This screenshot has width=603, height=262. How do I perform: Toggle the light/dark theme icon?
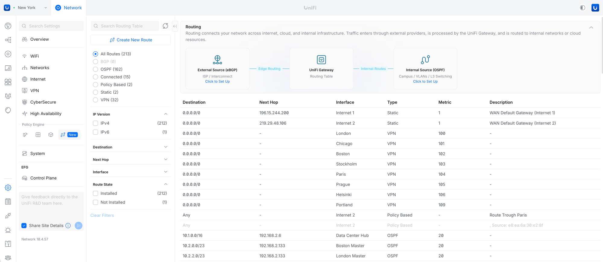point(582,8)
